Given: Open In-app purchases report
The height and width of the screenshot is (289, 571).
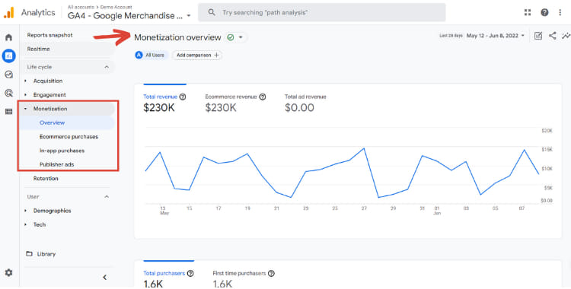Looking at the screenshot, I should pos(62,151).
